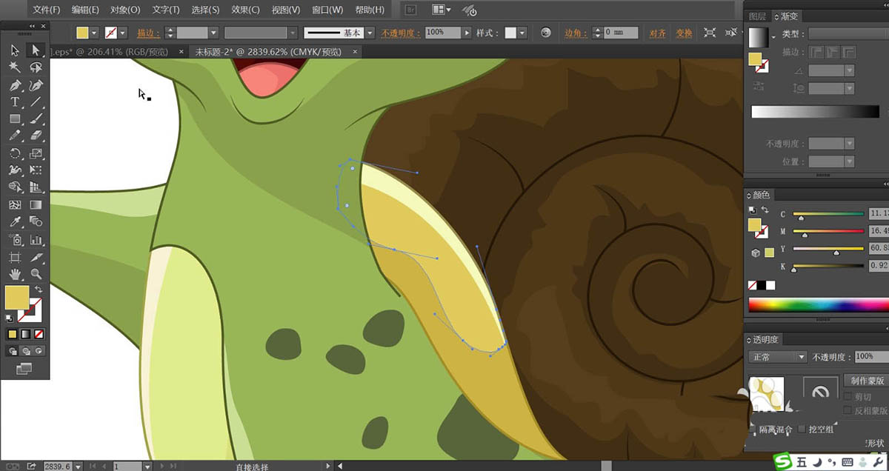Switch to the 图层 panel tab
Image resolution: width=889 pixels, height=471 pixels.
pos(757,16)
